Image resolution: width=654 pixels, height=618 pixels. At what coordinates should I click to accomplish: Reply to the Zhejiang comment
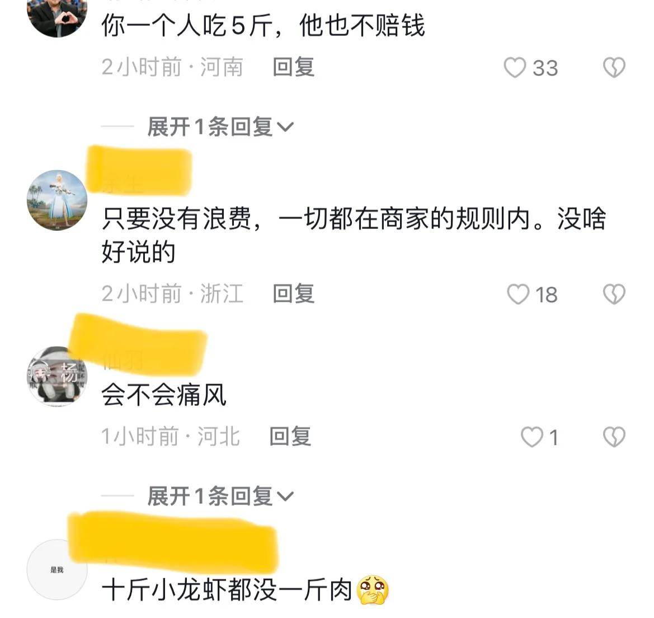pyautogui.click(x=294, y=293)
